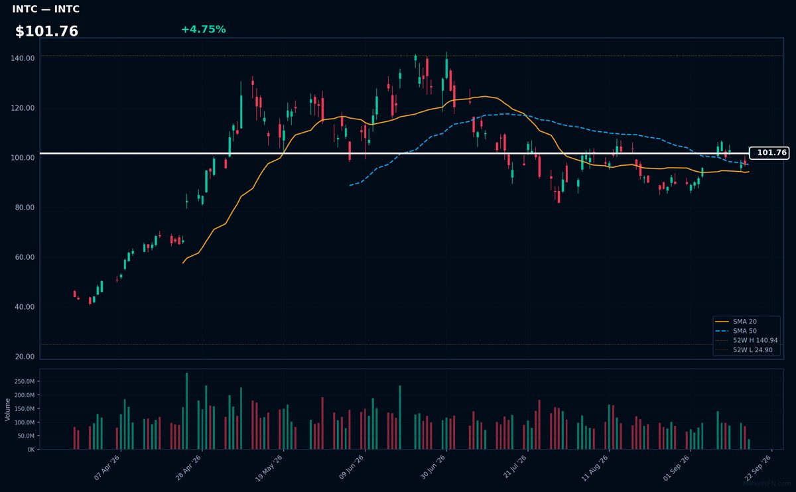The width and height of the screenshot is (796, 492).
Task: Click the 50.0M volume axis label
Action: 27,436
